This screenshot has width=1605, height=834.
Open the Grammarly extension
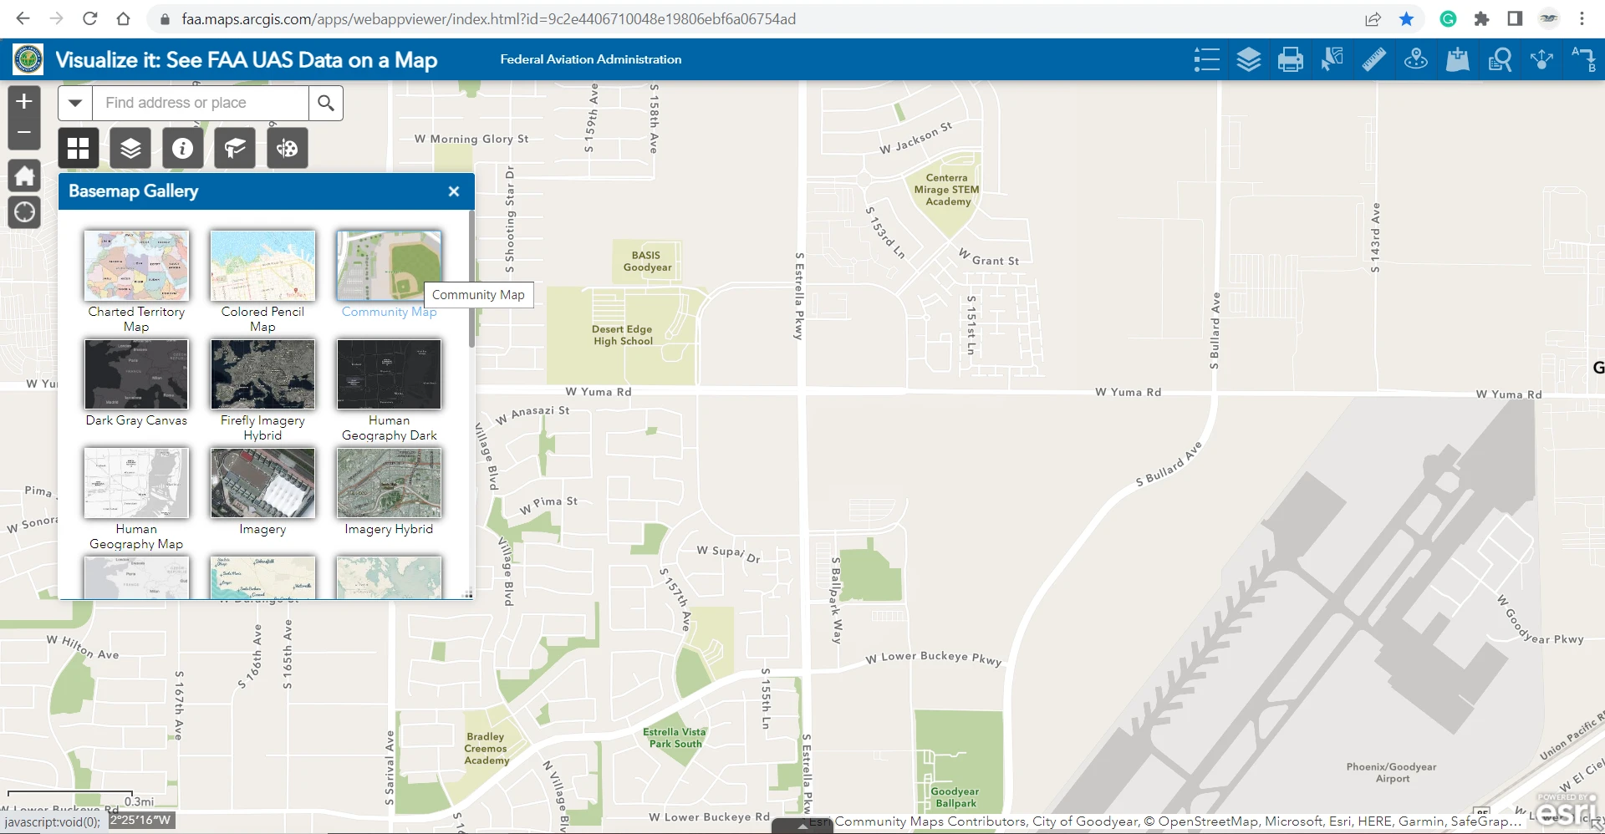coord(1449,18)
